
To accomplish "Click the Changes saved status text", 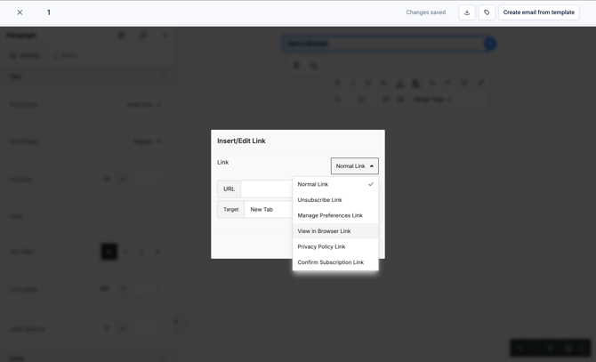I will 426,12.
